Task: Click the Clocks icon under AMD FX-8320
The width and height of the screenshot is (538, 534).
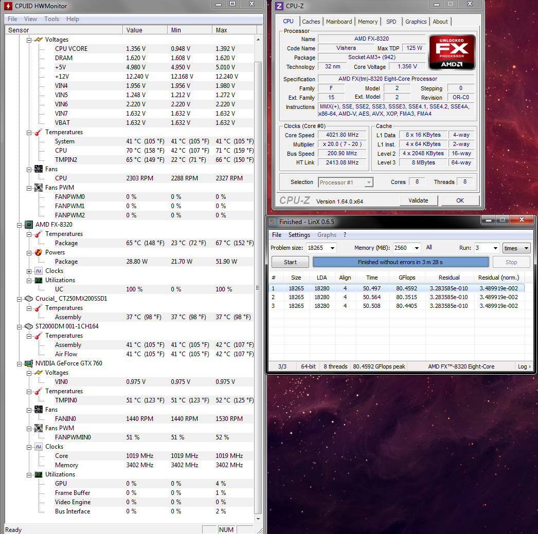Action: coord(39,271)
